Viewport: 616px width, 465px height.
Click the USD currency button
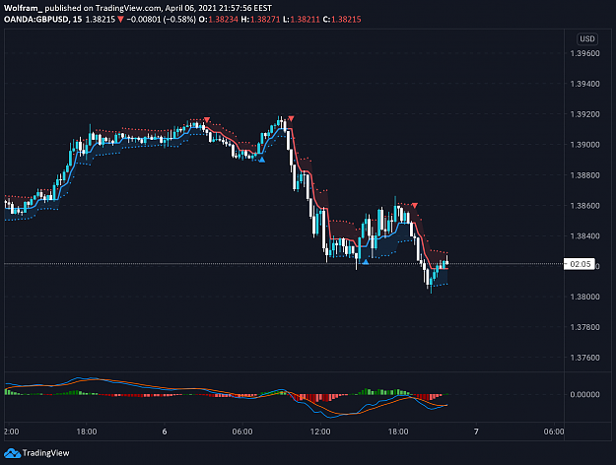(x=587, y=38)
